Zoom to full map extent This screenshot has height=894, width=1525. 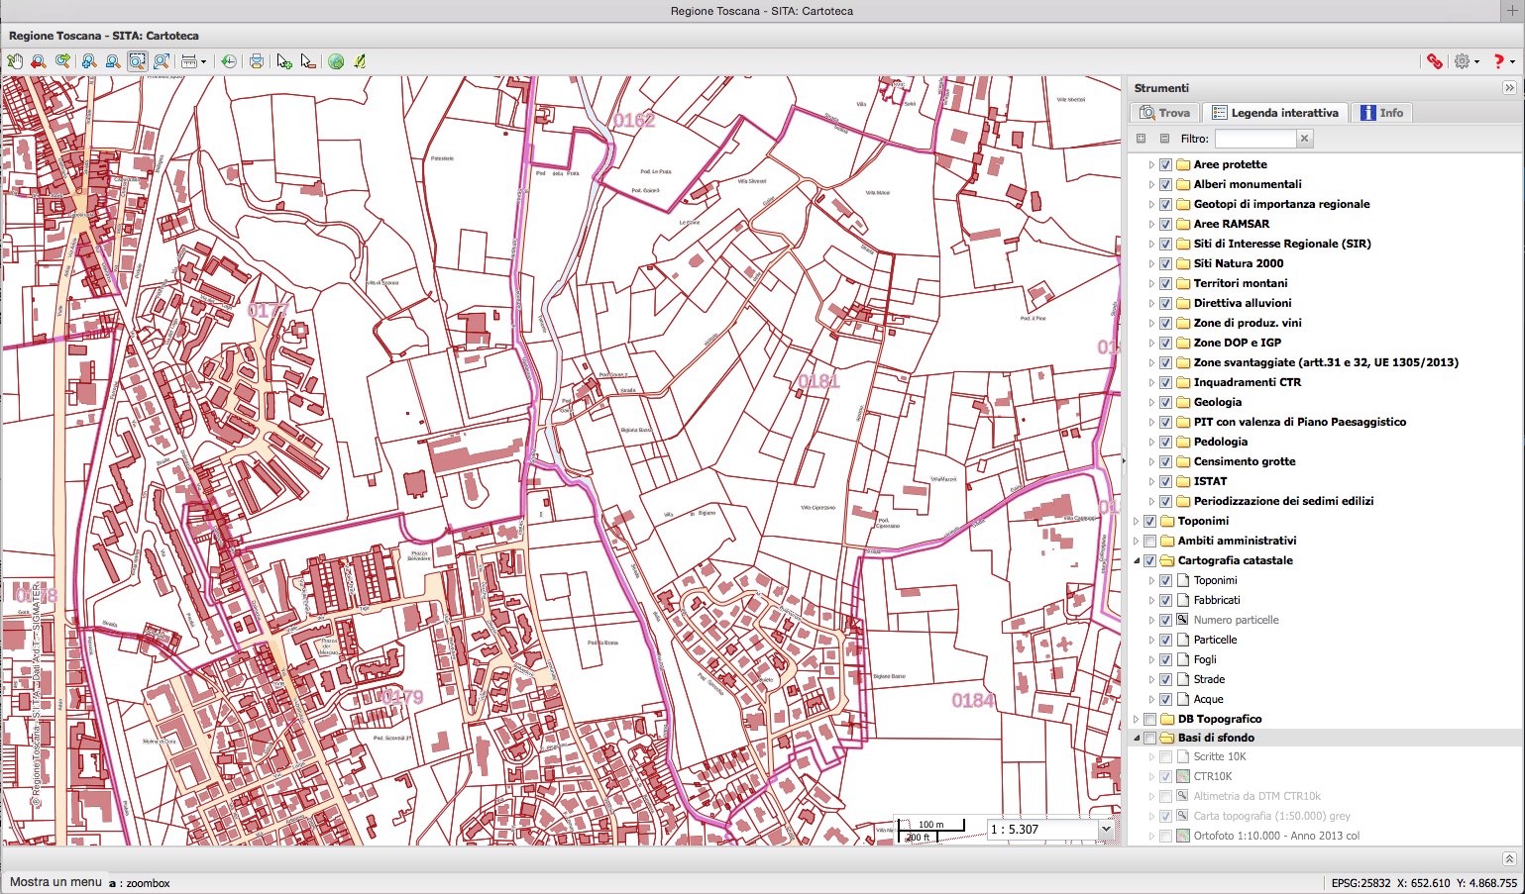[x=162, y=61]
